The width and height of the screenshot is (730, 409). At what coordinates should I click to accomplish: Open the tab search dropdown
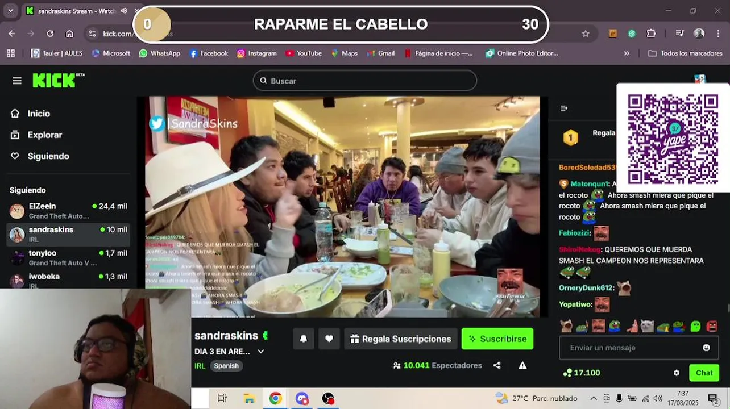pos(10,11)
